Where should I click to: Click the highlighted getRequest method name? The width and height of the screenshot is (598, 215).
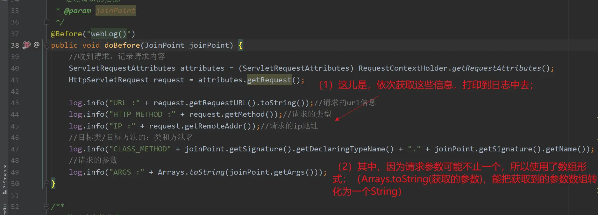coord(269,80)
